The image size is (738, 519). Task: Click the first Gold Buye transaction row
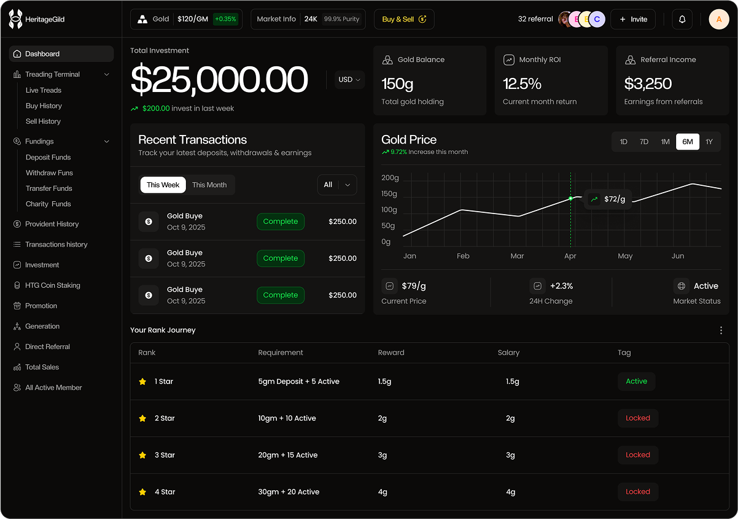pyautogui.click(x=247, y=221)
